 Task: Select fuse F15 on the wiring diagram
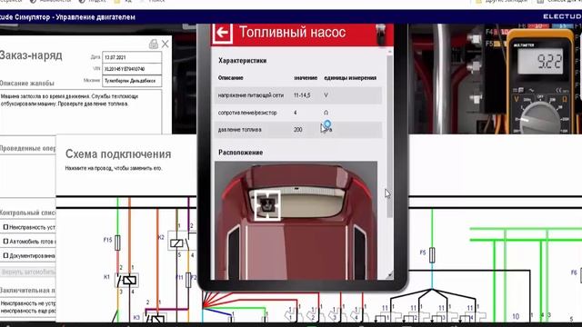[x=117, y=243]
